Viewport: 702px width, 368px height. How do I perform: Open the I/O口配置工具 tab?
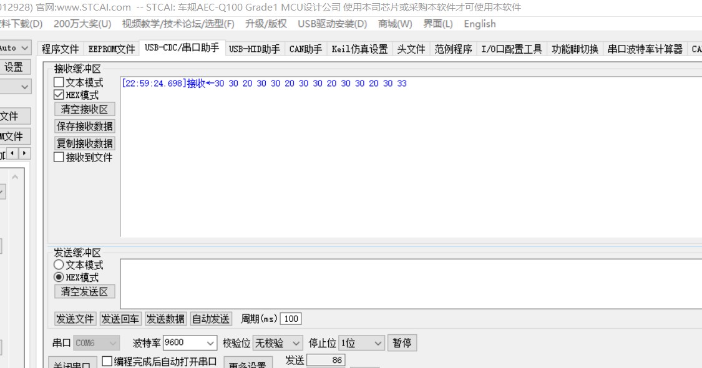point(512,49)
